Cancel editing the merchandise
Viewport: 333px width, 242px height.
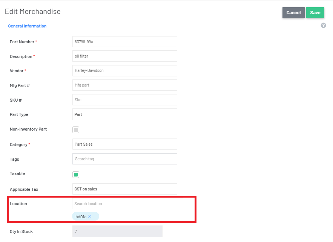pyautogui.click(x=293, y=13)
